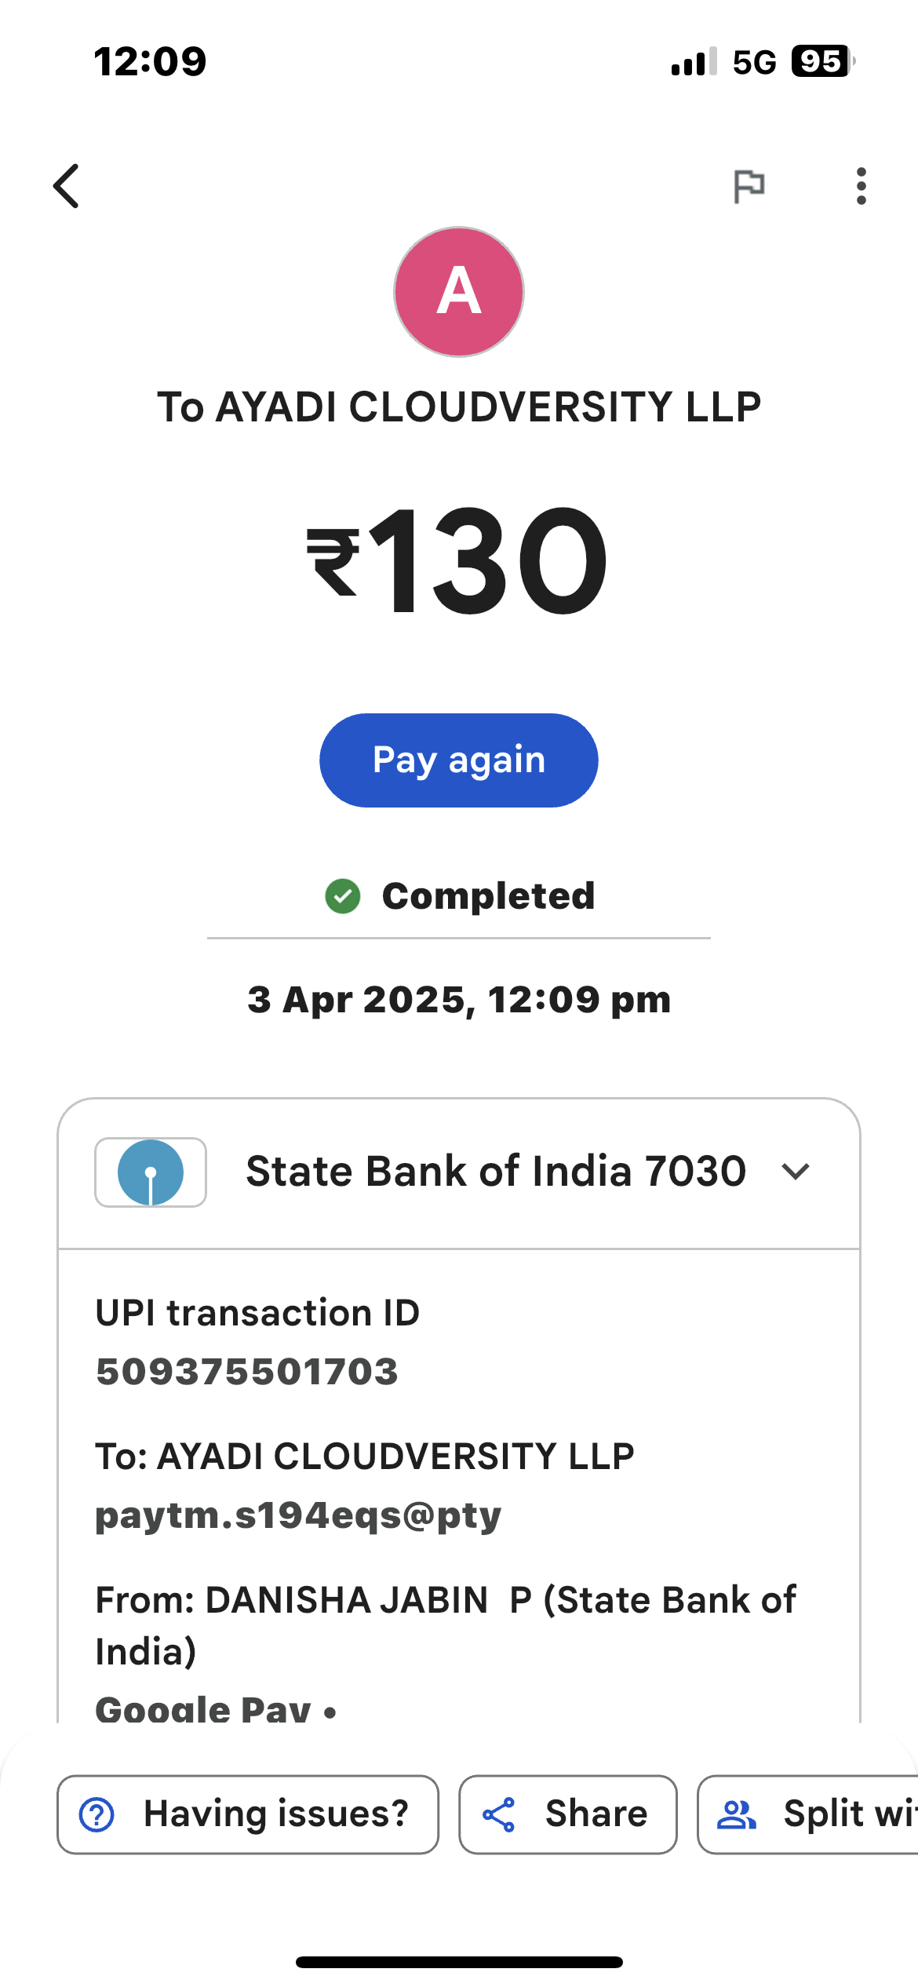Expand bank details with the chevron

[796, 1172]
